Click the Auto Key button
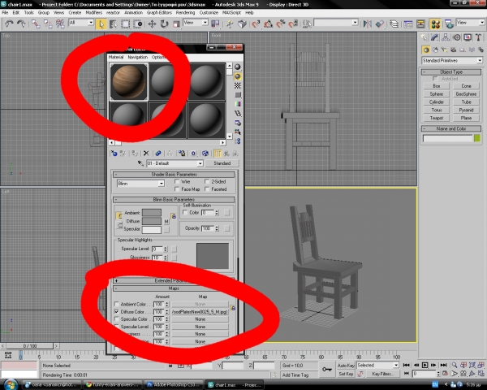The height and width of the screenshot is (390, 487). click(346, 366)
